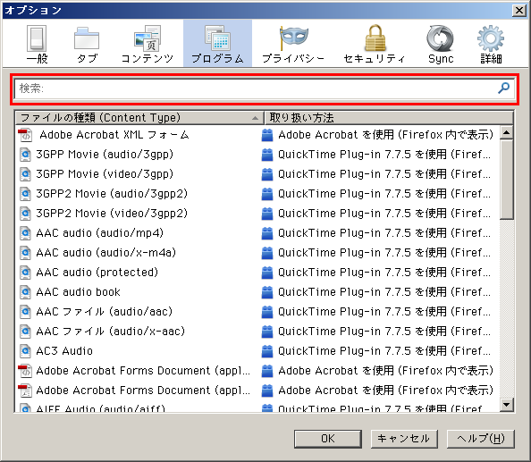Sort by ファイルの種類 (Content Type) column header
531x462 pixels.
[139, 118]
